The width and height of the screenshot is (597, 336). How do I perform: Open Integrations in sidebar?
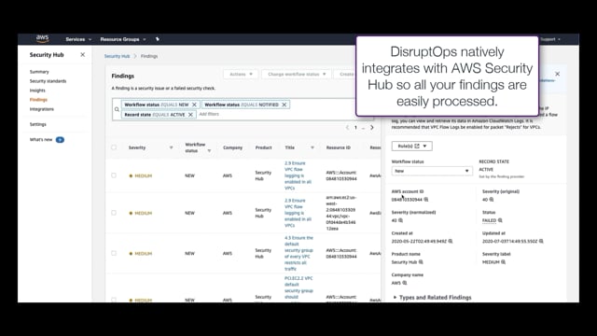pos(42,109)
